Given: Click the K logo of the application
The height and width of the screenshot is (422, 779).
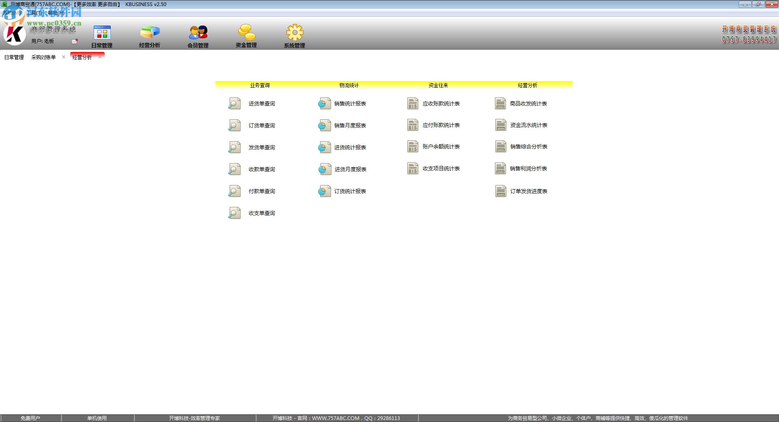Looking at the screenshot, I should 15,33.
